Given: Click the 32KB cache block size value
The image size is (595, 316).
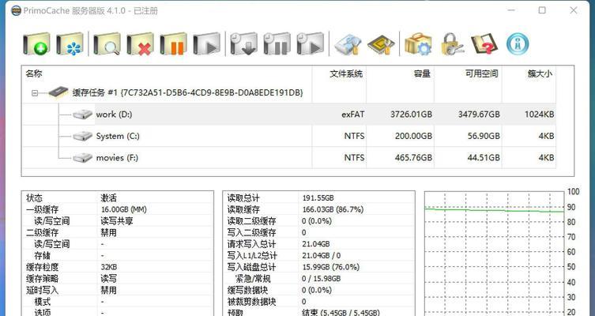Looking at the screenshot, I should tap(109, 267).
